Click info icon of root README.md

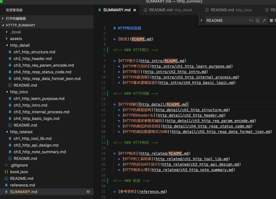[6, 178]
